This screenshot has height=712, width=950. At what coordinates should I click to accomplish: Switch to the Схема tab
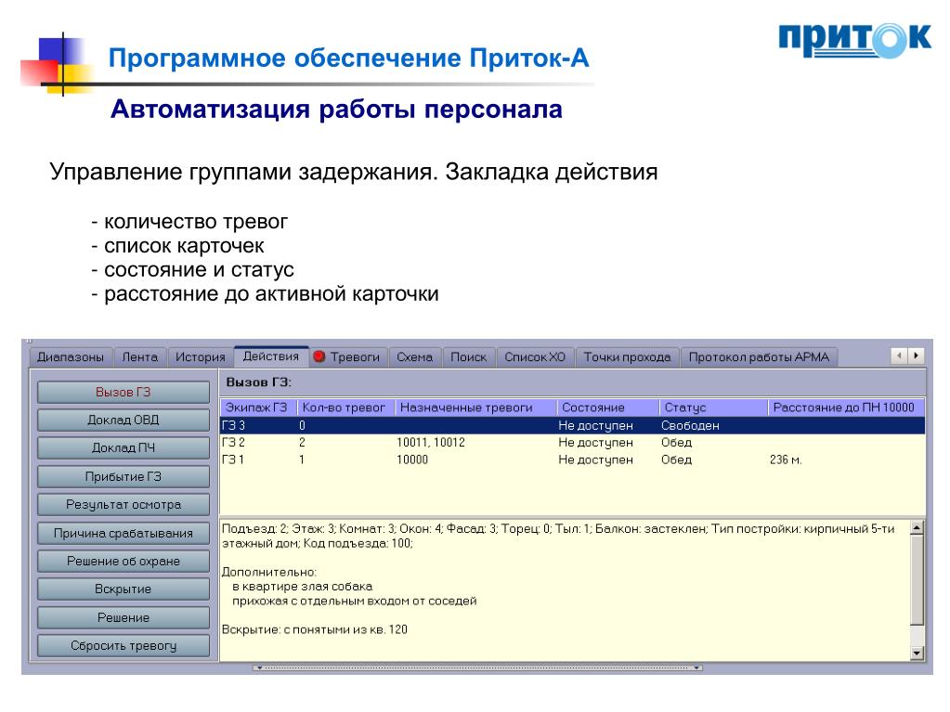(414, 357)
